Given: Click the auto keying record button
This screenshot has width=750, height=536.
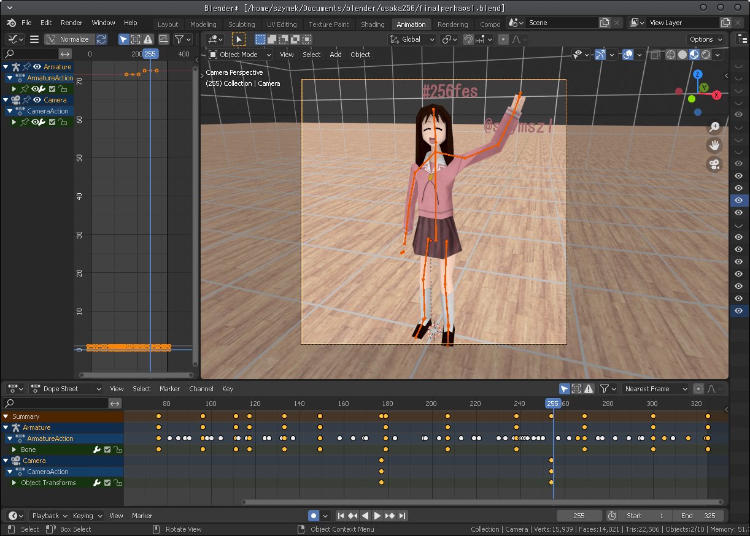Looking at the screenshot, I should click(x=314, y=516).
